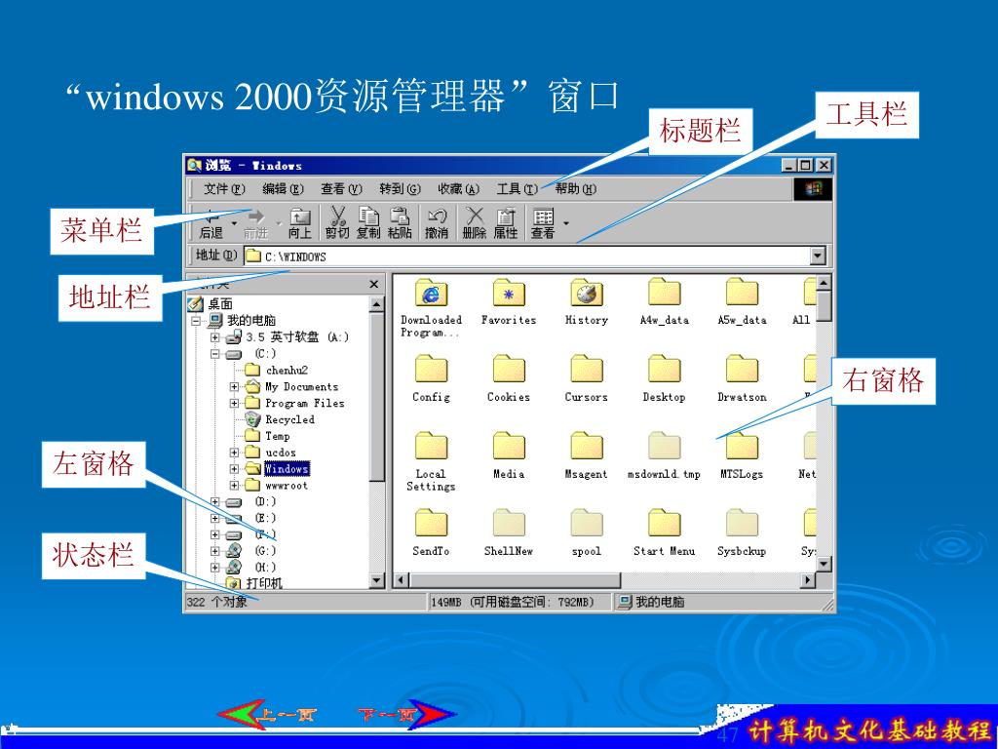Open the 收藏(A) menu

pos(458,189)
